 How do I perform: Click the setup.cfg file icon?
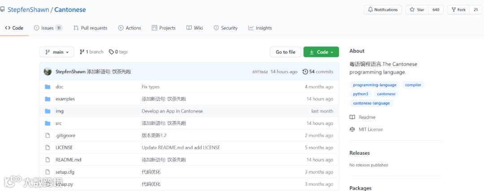point(48,172)
